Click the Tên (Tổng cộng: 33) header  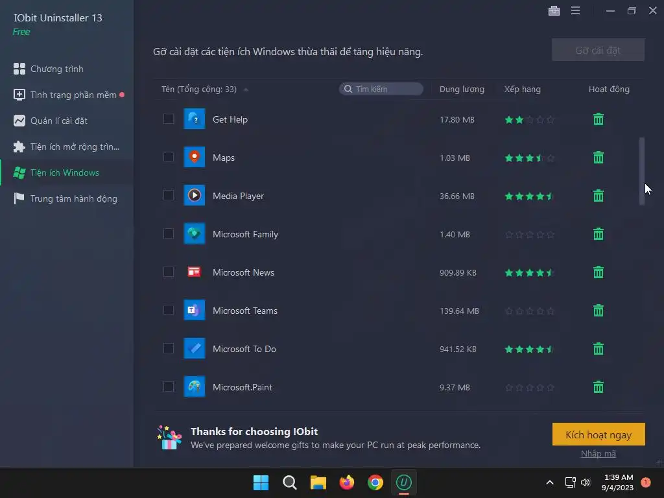[x=198, y=89]
